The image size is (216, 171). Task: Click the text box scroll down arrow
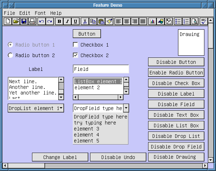point(61,97)
